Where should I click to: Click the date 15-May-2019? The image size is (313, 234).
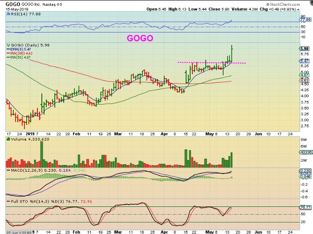click(17, 9)
